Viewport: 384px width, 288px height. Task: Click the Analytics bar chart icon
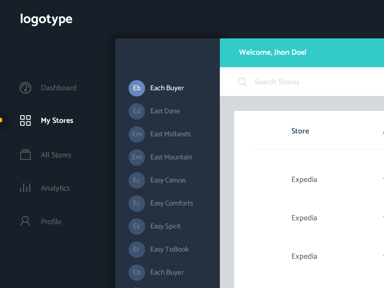[25, 188]
